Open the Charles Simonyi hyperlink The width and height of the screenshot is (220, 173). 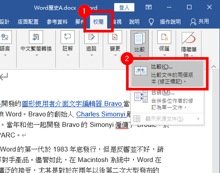click(101, 114)
